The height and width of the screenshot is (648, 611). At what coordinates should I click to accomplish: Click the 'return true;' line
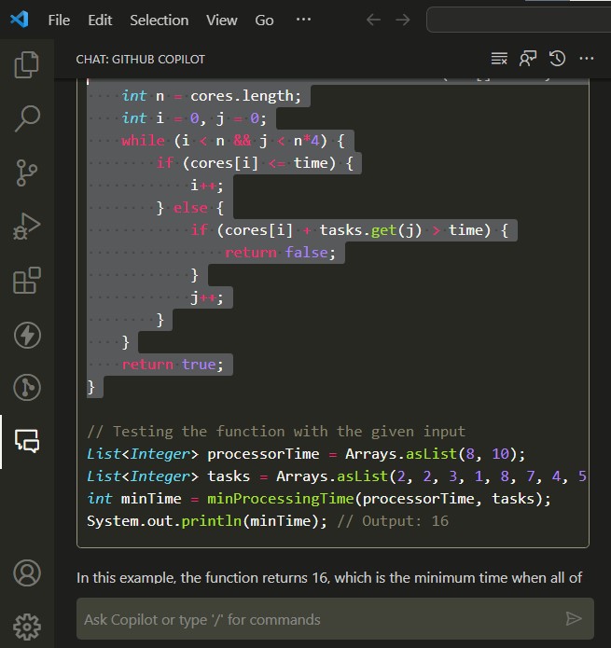pos(173,365)
